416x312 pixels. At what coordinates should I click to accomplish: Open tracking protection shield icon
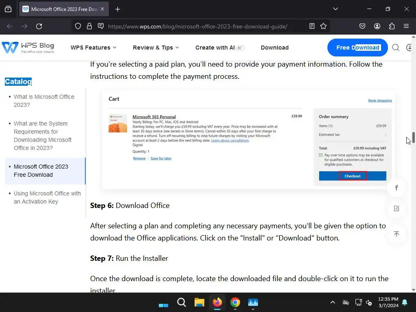click(78, 26)
